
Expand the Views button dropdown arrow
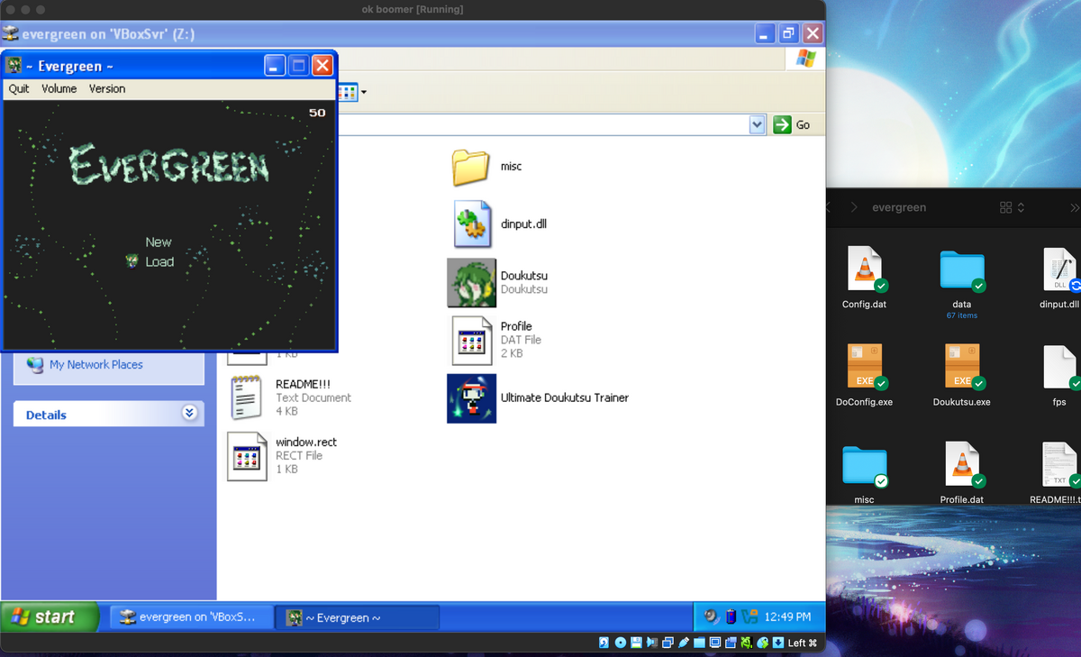pos(363,92)
